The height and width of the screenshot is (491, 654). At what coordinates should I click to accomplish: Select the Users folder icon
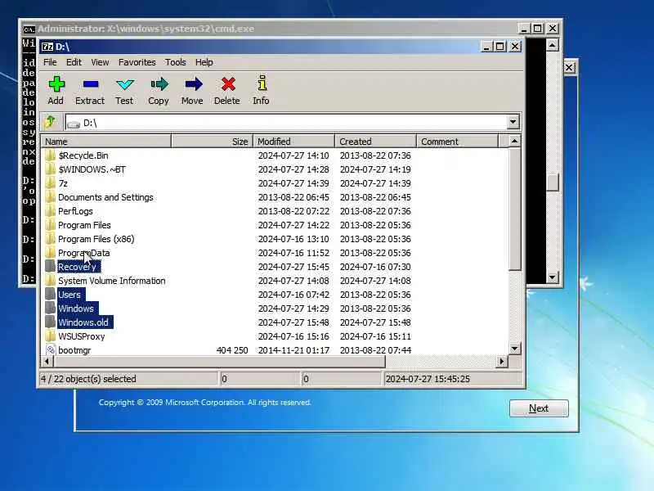50,295
